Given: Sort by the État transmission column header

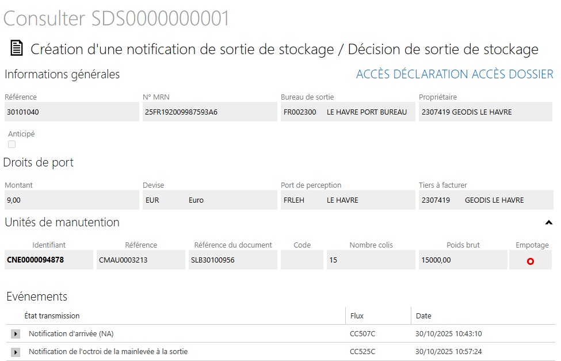Looking at the screenshot, I should coord(52,316).
